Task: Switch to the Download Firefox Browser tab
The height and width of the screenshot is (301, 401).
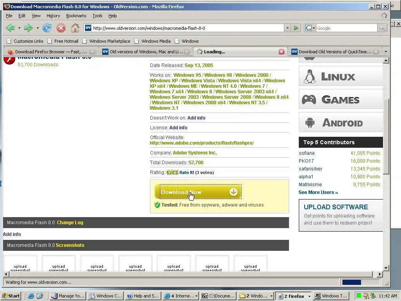Action: click(x=51, y=52)
